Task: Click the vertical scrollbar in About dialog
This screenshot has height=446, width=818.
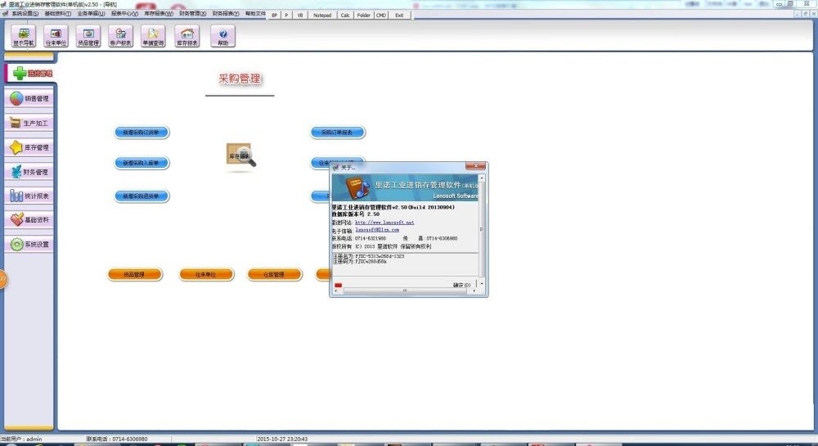Action: click(482, 230)
